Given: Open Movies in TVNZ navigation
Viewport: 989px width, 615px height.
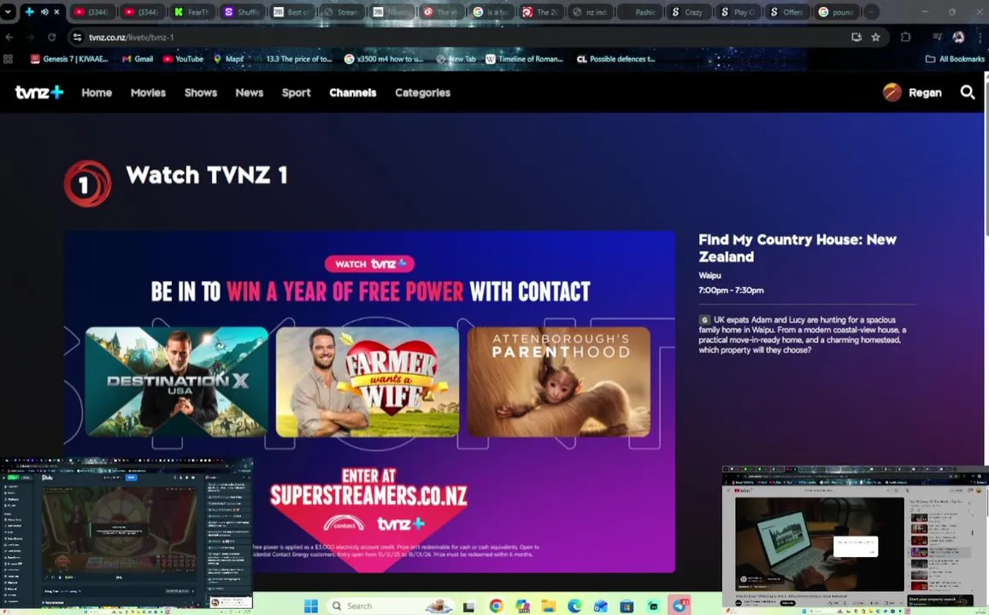Looking at the screenshot, I should pos(148,92).
